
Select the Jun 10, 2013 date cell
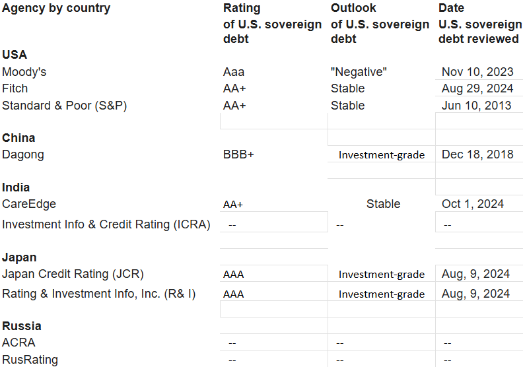[x=476, y=106]
